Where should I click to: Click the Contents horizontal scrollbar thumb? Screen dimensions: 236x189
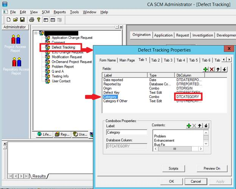[x=175, y=149]
